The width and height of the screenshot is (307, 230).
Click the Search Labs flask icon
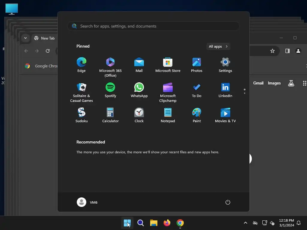(291, 83)
